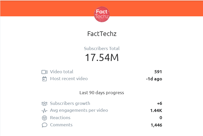Image resolution: width=203 pixels, height=136 pixels.
Task: Click the video camera icon beside Video total
Action: tap(44, 72)
